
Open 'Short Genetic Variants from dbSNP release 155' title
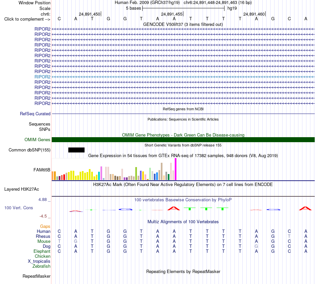pos(183,145)
